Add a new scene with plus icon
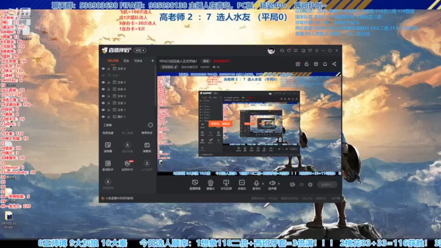This screenshot has width=441, height=248. click(153, 61)
